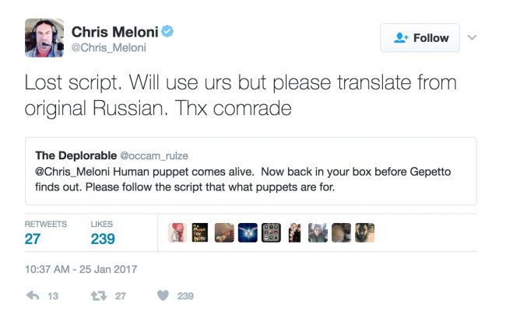Open the last liker avatar, a bearded man
The image size is (506, 314).
[364, 232]
